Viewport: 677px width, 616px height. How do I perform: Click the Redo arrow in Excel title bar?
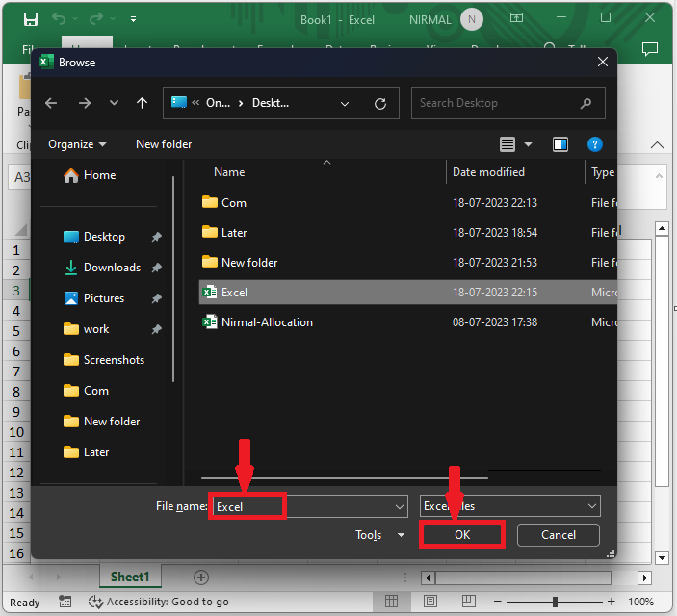pyautogui.click(x=96, y=18)
